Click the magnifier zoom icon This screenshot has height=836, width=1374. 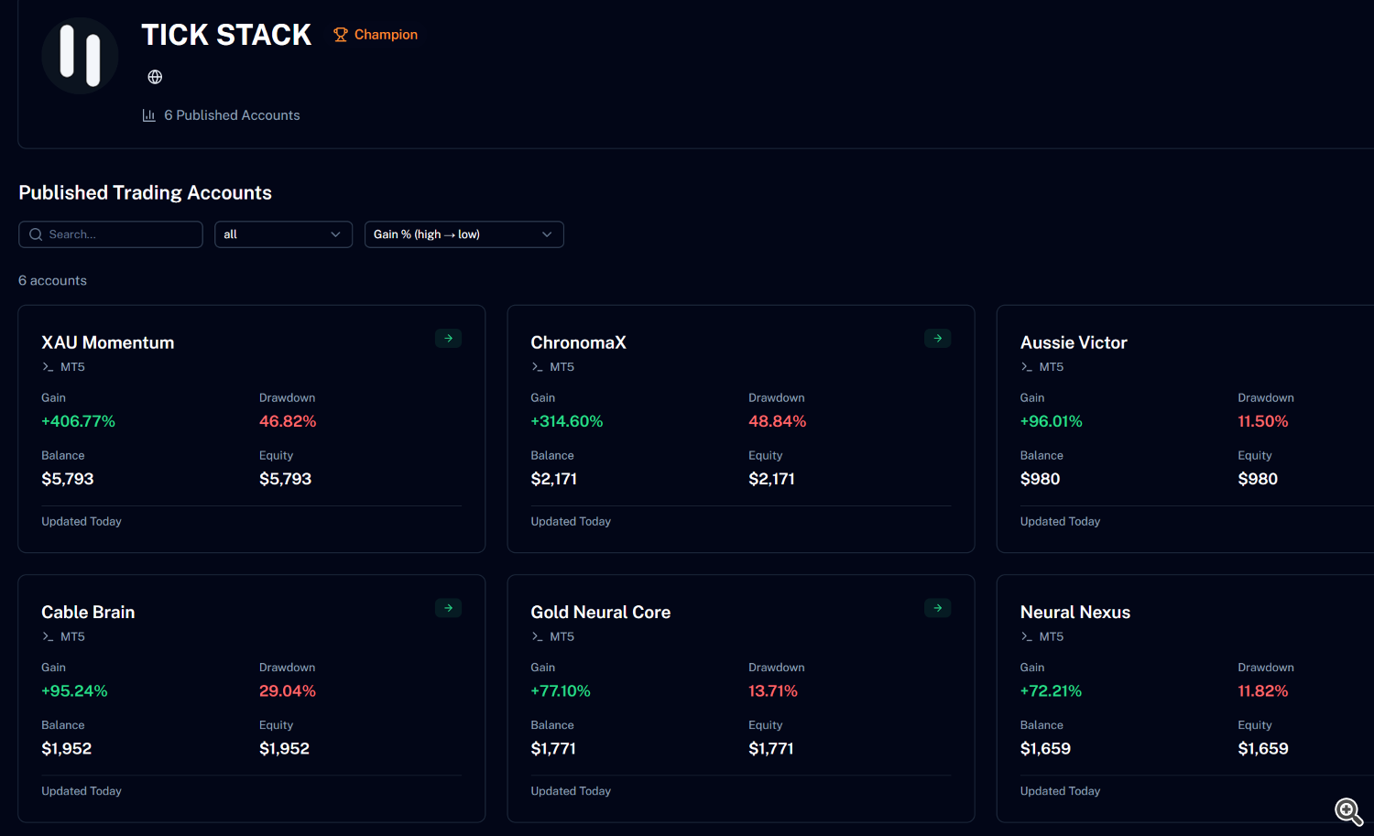[x=1348, y=811]
